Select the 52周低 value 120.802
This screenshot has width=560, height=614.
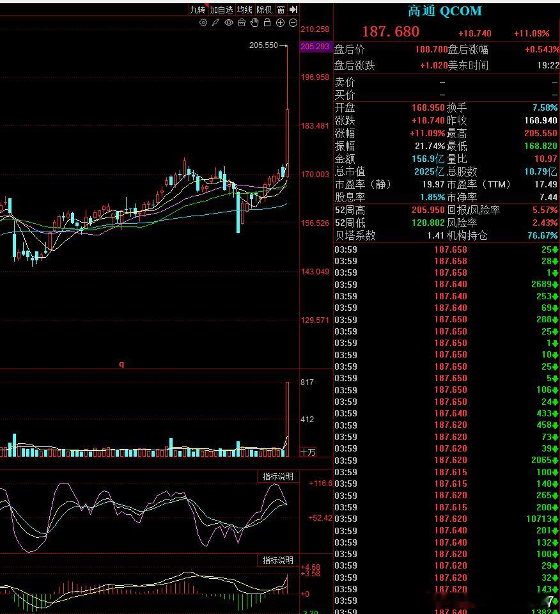click(428, 223)
